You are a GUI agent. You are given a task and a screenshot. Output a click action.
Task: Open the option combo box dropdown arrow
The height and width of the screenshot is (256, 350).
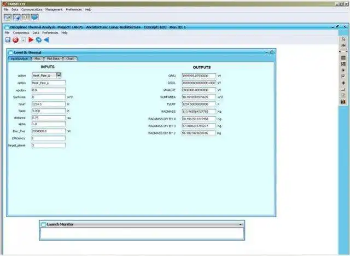point(59,75)
